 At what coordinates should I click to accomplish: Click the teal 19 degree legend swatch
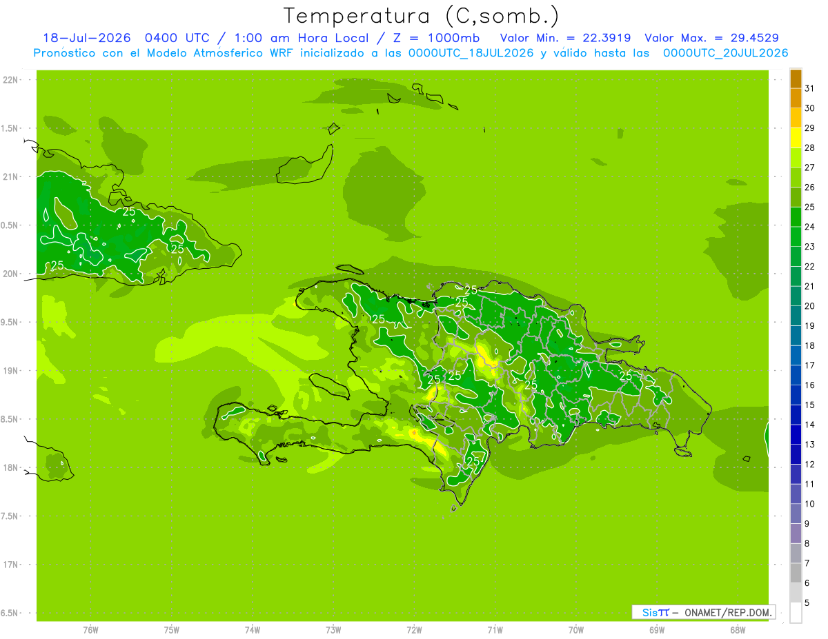[796, 336]
